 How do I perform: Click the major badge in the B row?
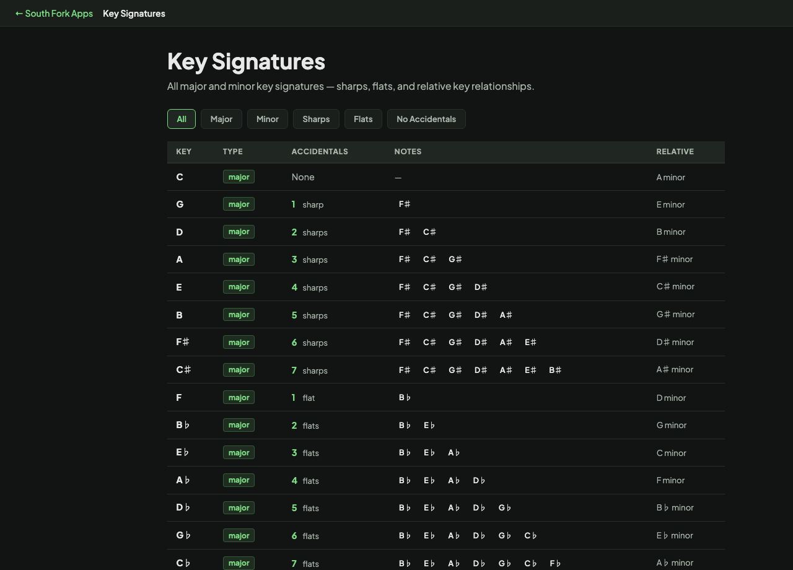pyautogui.click(x=239, y=314)
